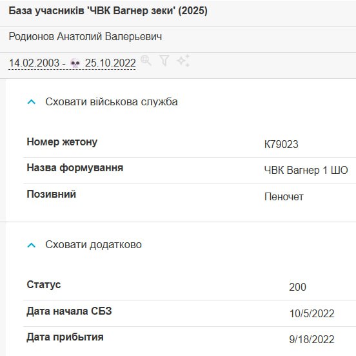The height and width of the screenshot is (356, 356).
Task: Select the name 'Родионов Анатолий Валерьевич'
Action: pyautogui.click(x=85, y=37)
